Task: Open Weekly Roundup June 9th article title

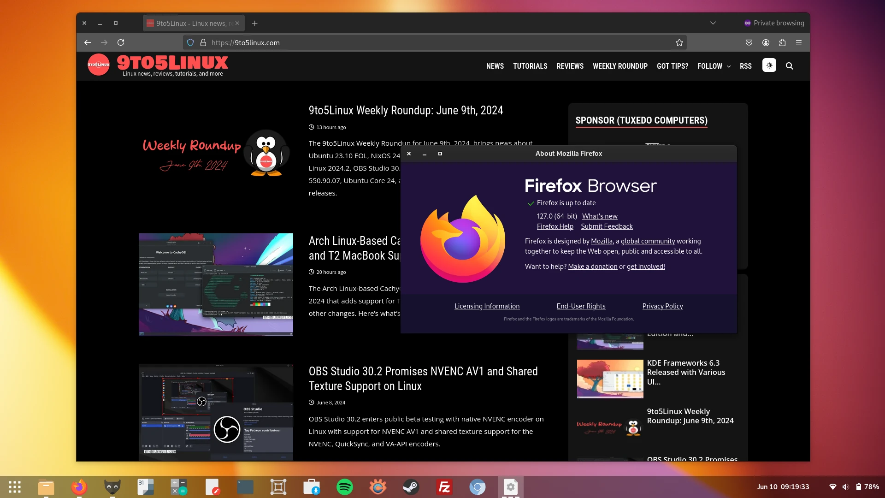Action: pyautogui.click(x=406, y=110)
